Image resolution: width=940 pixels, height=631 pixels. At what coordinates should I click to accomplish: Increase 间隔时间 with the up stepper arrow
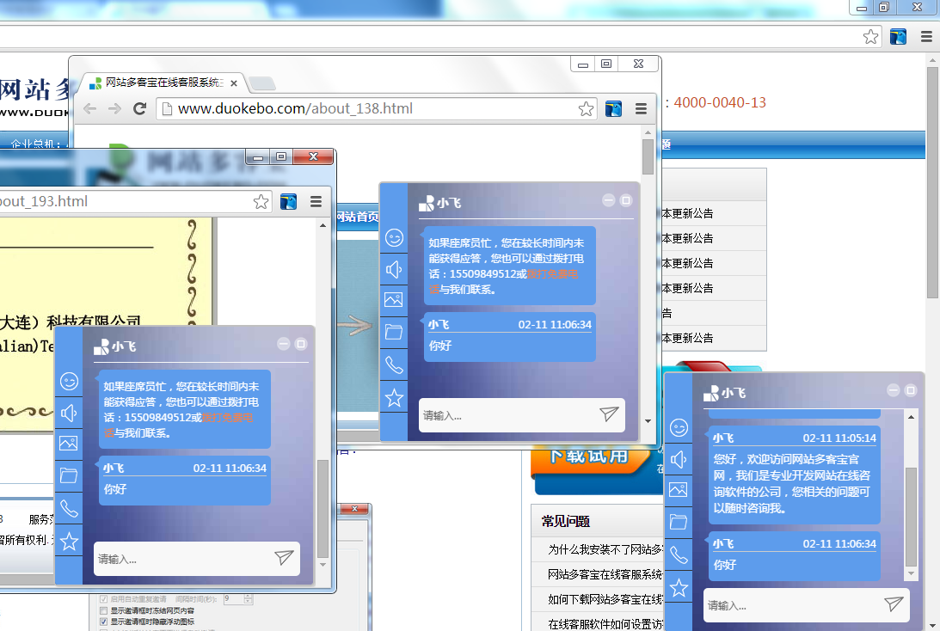pyautogui.click(x=247, y=597)
